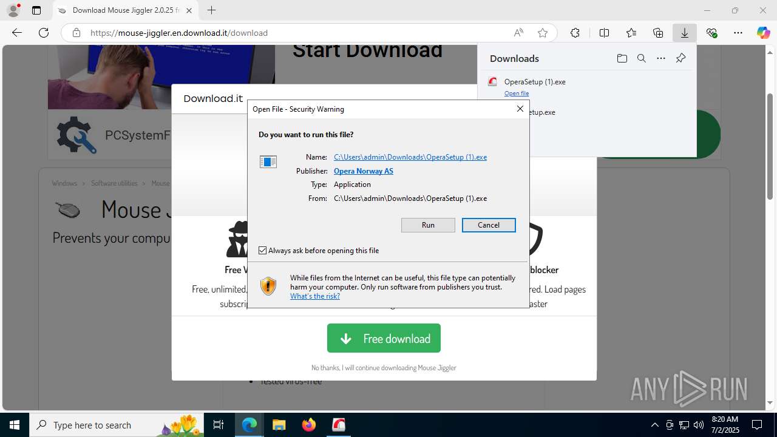Click the Windows breadcrumb link
This screenshot has width=777, height=437.
point(64,183)
